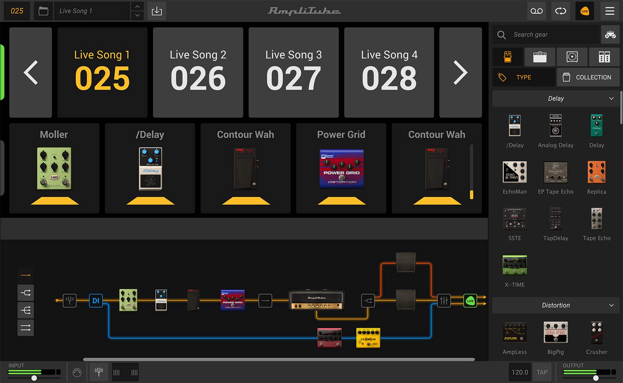This screenshot has width=623, height=383.
Task: Click the custom shop cart icon
Action: coord(610,35)
